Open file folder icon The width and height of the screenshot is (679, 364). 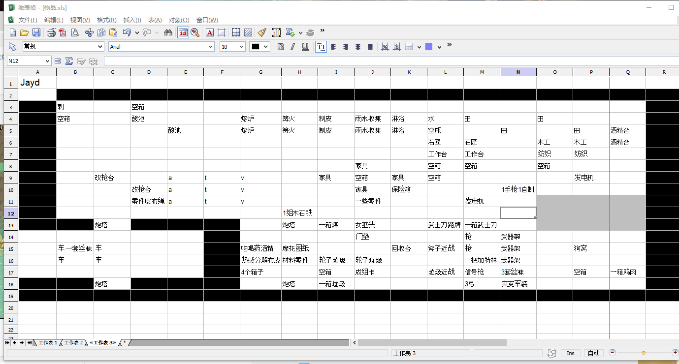(24, 32)
